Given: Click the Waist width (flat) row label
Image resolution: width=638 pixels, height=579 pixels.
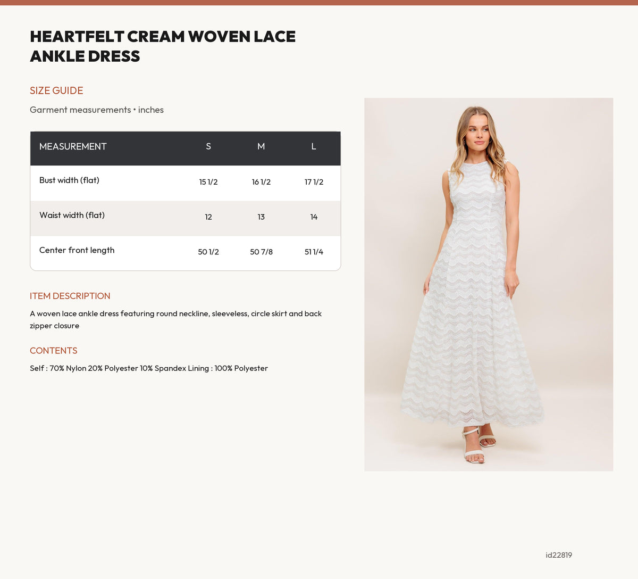Looking at the screenshot, I should (x=72, y=216).
